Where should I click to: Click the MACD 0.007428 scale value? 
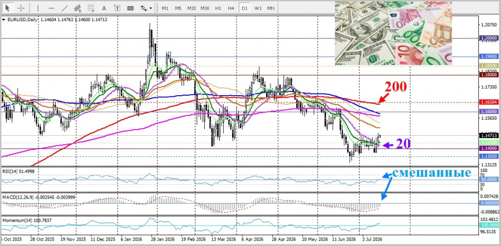[489, 196]
